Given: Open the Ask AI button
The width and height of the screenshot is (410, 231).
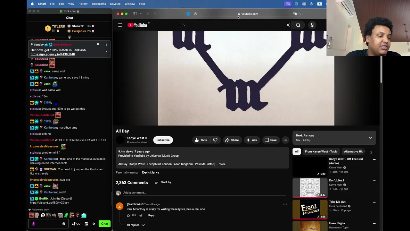Looking at the screenshot, I should point(251,140).
